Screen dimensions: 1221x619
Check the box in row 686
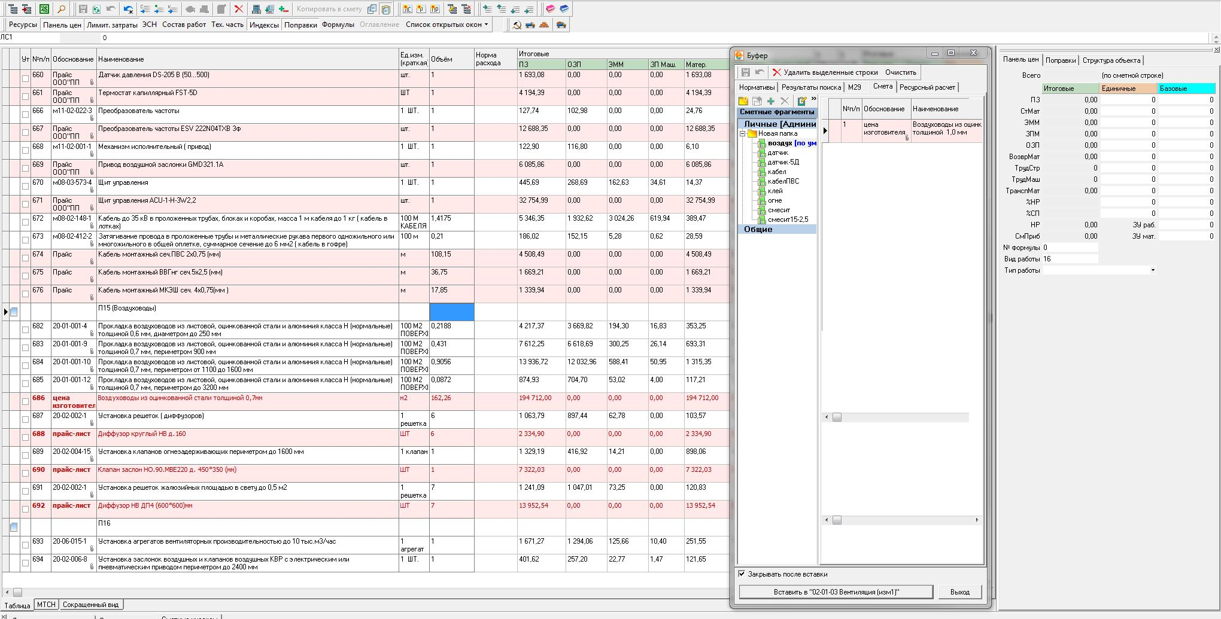(x=25, y=401)
